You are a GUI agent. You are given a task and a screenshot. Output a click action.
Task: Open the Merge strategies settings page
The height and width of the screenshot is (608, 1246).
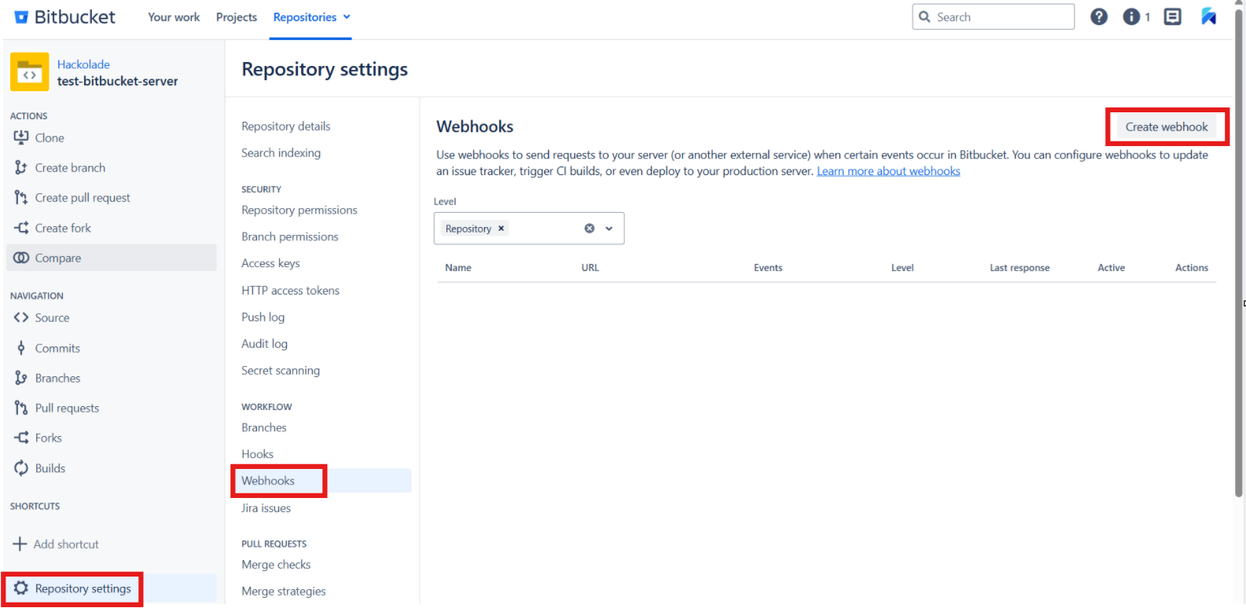(284, 591)
